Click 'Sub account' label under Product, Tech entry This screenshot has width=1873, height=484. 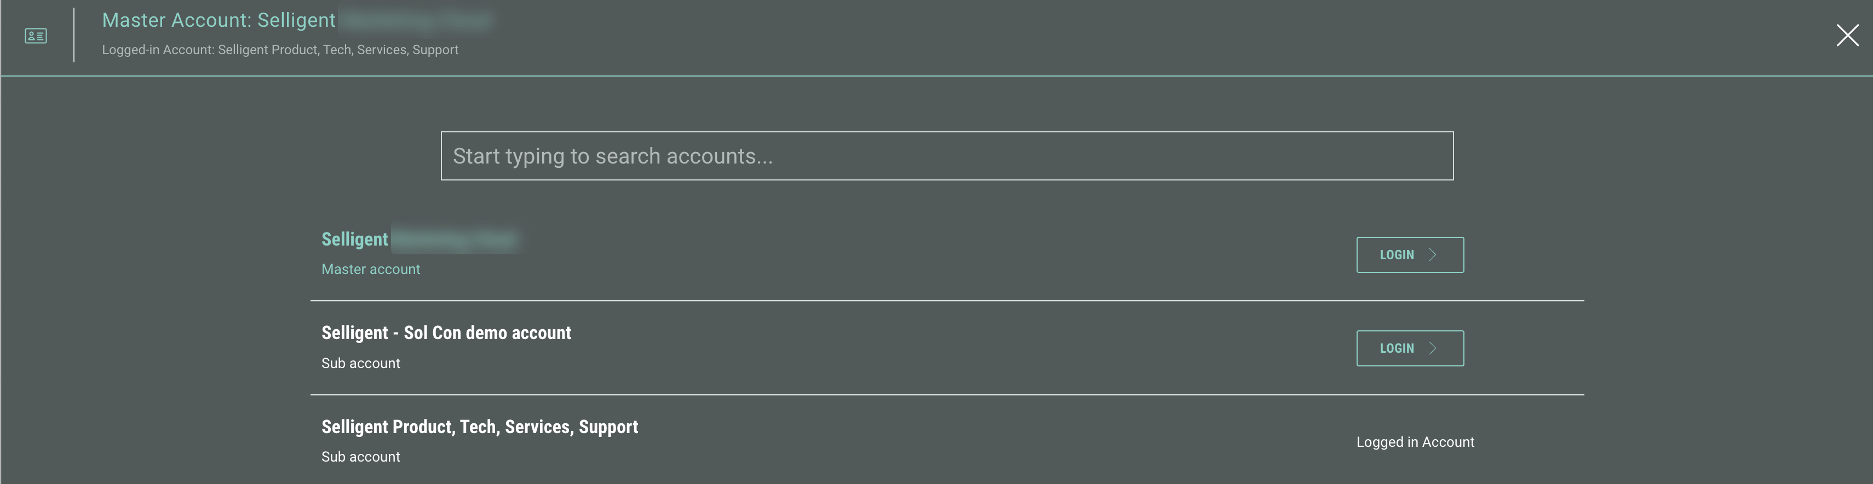tap(361, 457)
